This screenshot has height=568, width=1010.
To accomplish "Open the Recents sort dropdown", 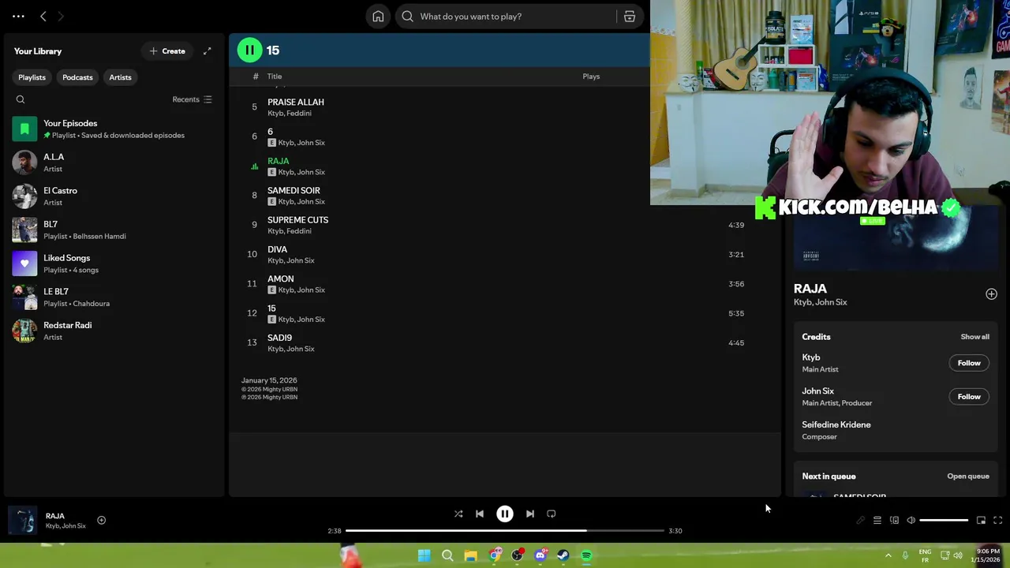I will 192,99.
